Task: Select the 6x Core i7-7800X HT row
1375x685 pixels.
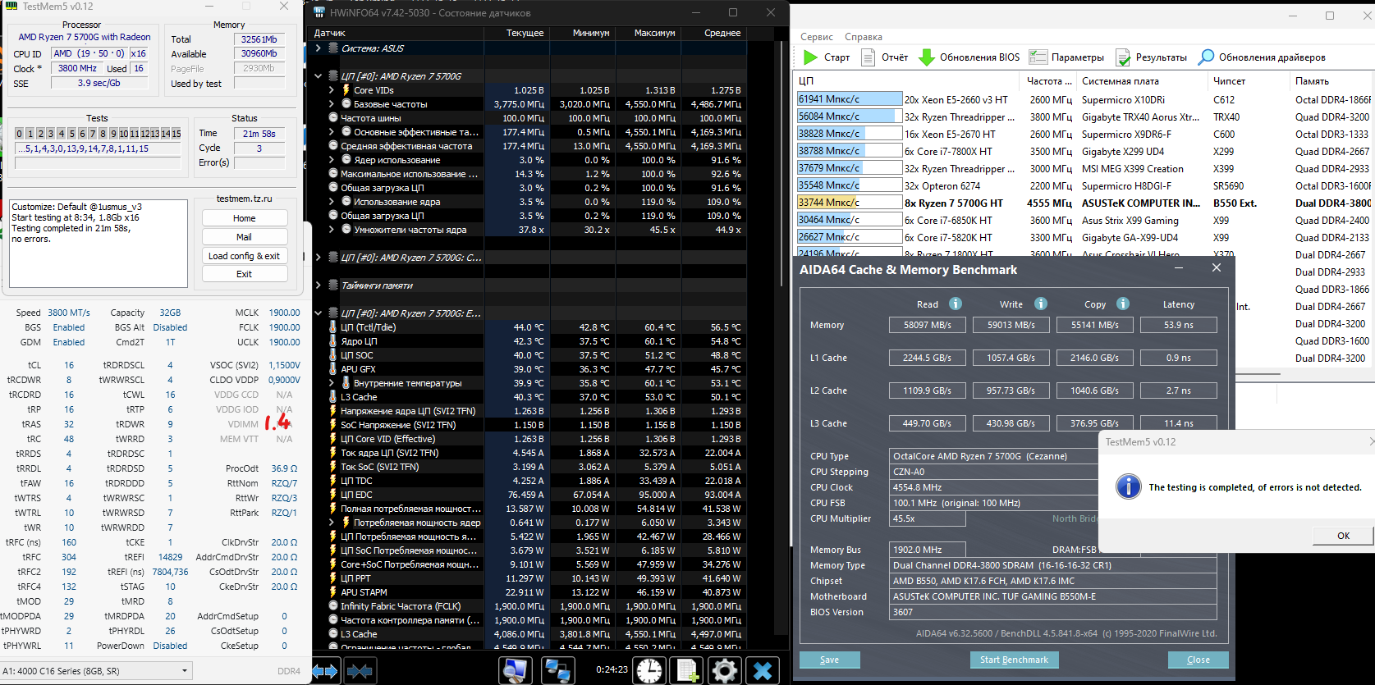Action: 1084,151
